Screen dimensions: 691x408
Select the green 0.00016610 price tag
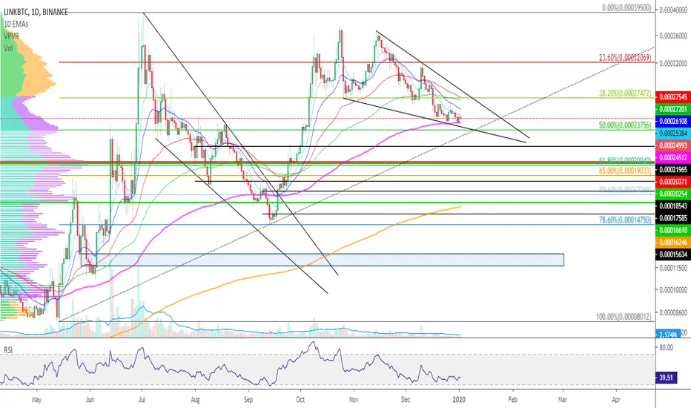coord(673,230)
